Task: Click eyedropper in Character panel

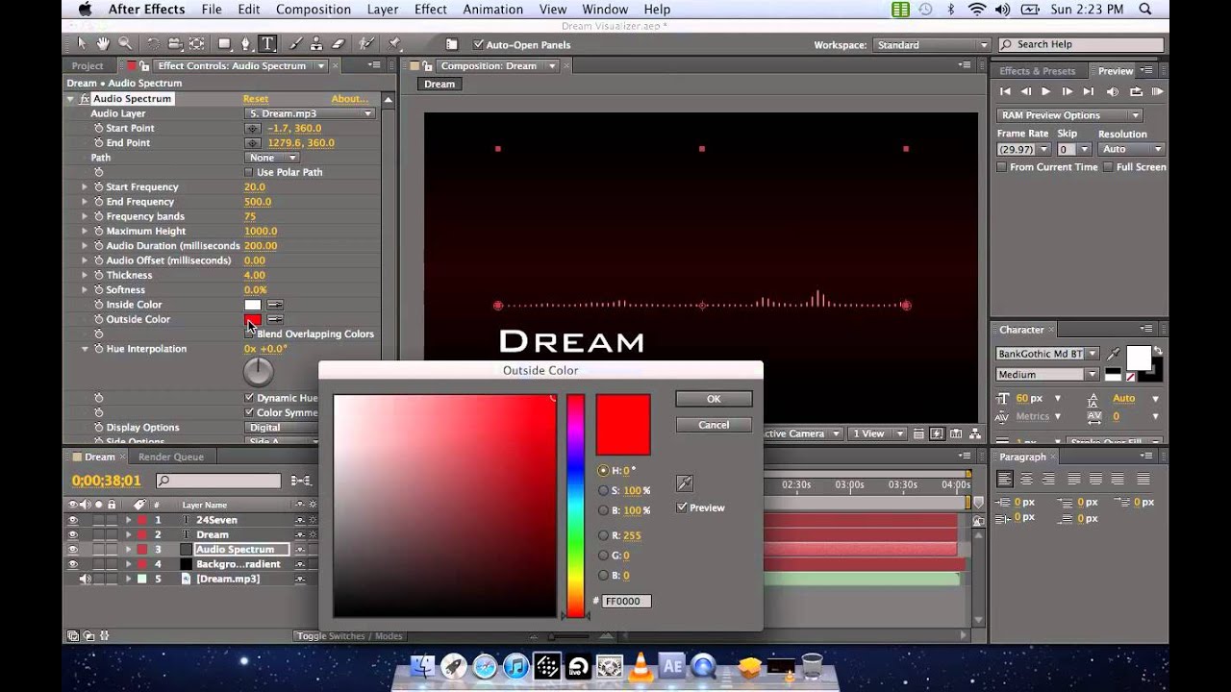Action: tap(1114, 354)
